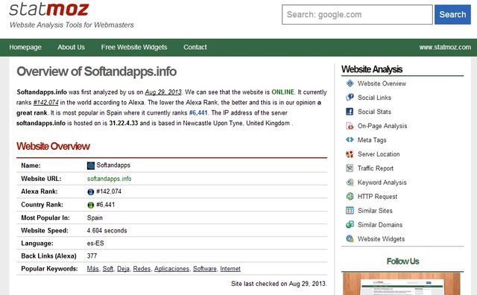Open the Keyword Analysis sidebar link
The height and width of the screenshot is (295, 477).
(382, 183)
